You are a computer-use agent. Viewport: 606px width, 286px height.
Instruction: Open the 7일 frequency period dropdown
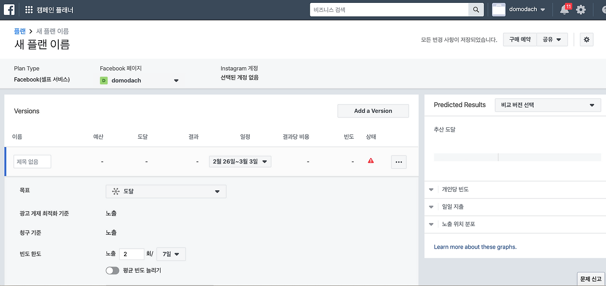pos(171,254)
